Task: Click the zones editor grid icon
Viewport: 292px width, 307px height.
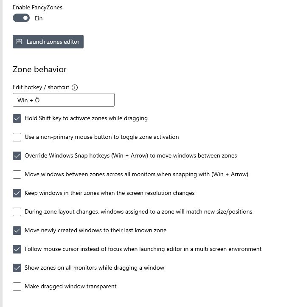Action: click(x=19, y=42)
